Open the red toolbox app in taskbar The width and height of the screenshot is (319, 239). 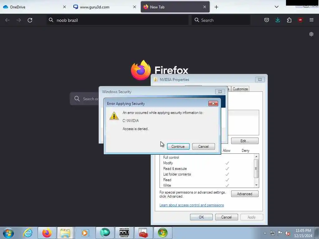point(143,233)
